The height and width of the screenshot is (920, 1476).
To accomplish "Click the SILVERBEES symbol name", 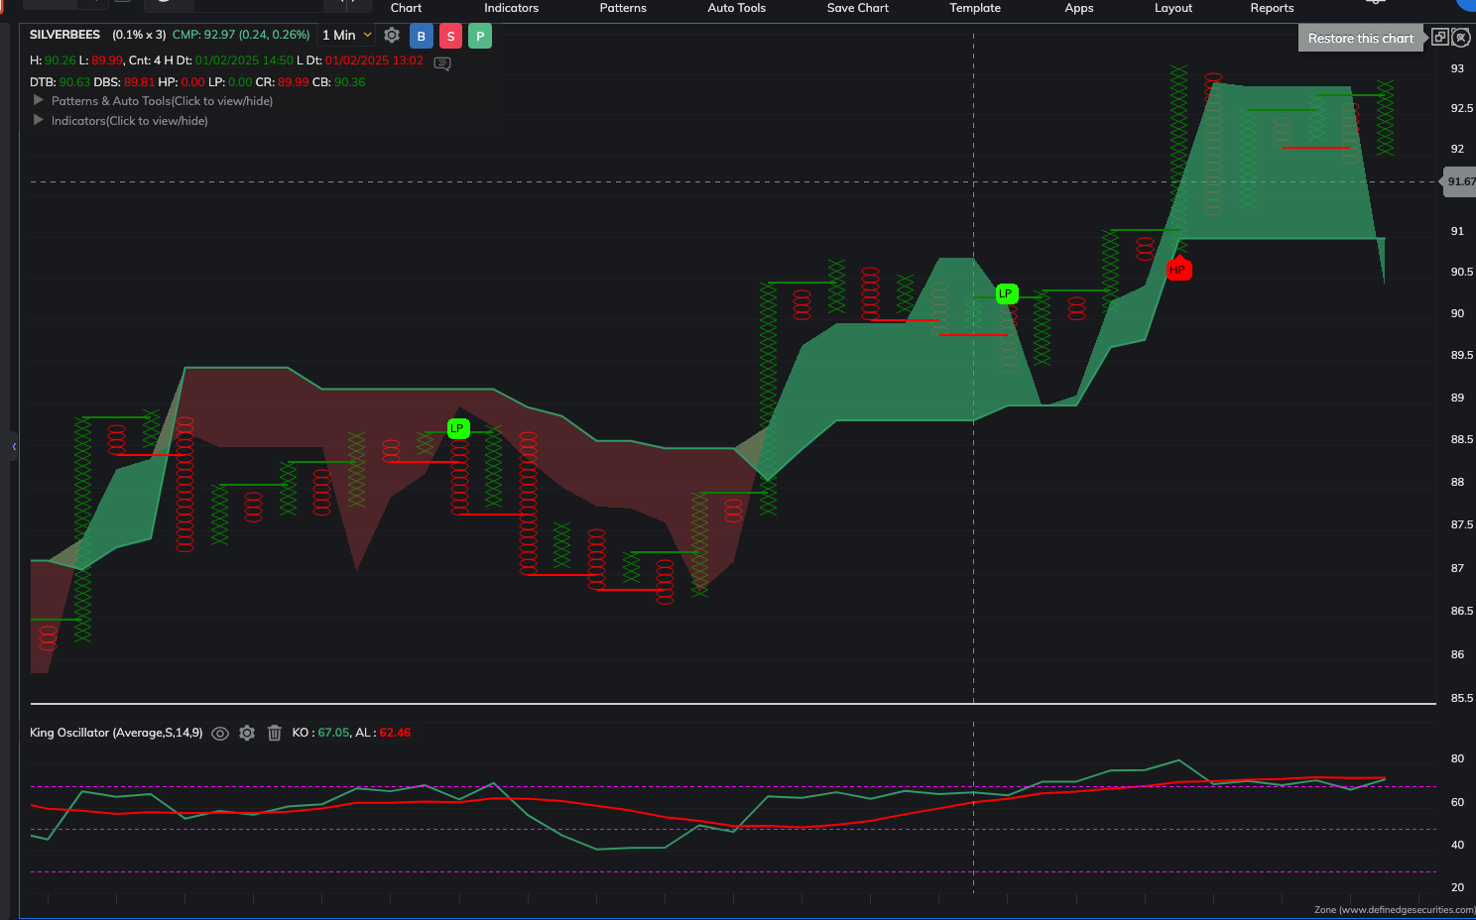I will click(64, 35).
